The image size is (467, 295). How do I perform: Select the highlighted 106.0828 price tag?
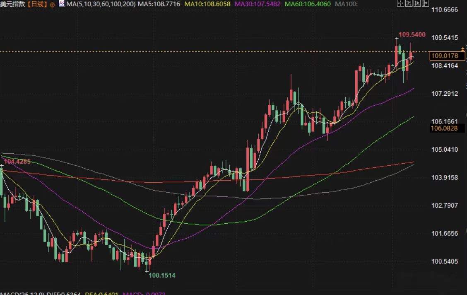tap(447, 128)
